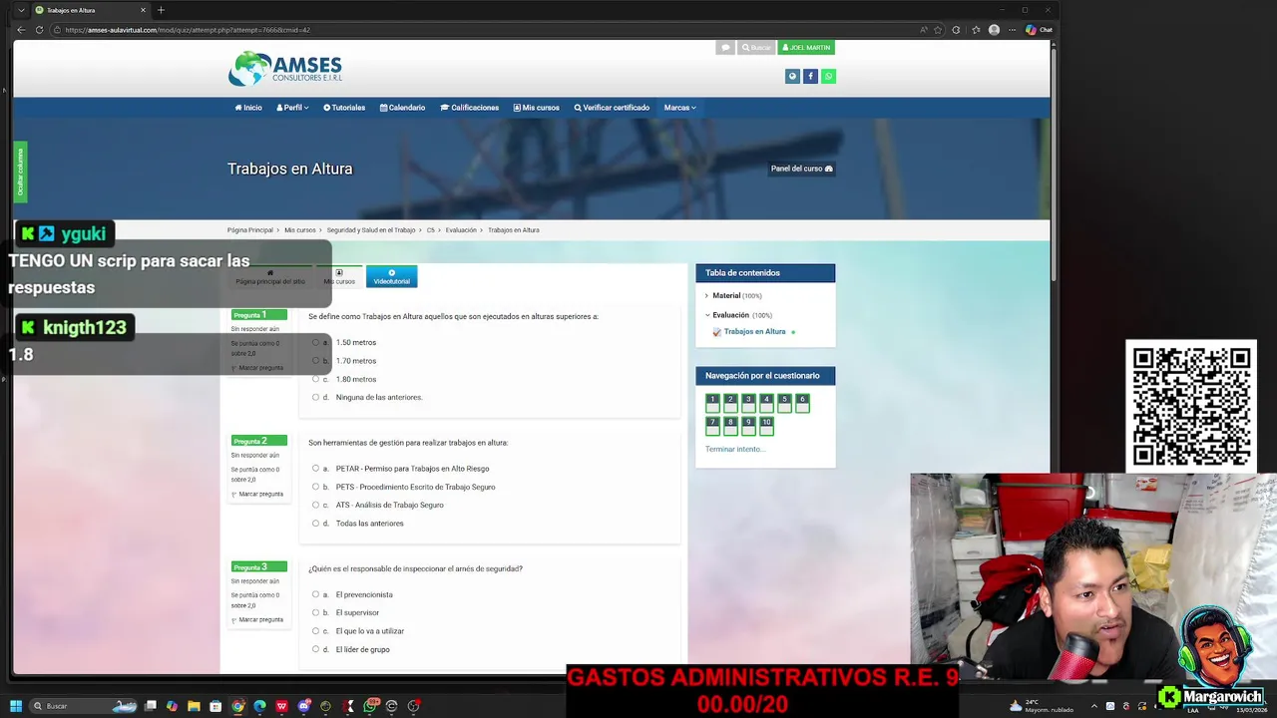The image size is (1277, 718).
Task: Select option d. El líder de grupo
Action: tap(315, 649)
